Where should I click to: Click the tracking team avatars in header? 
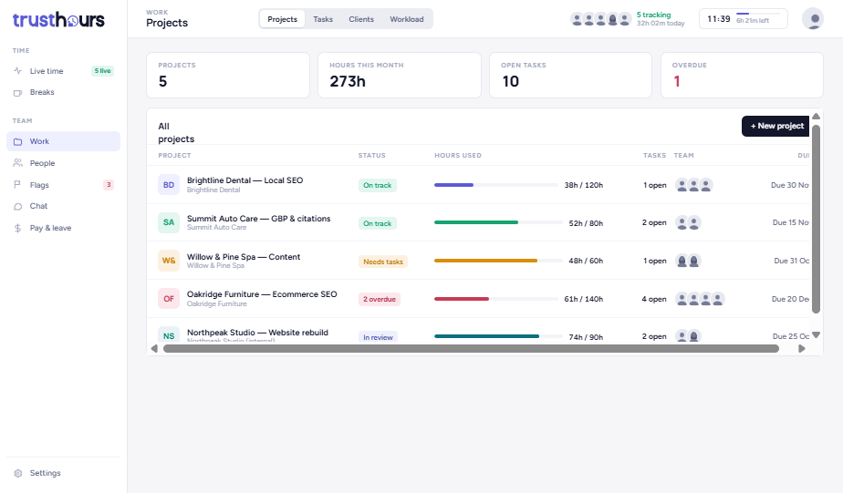pos(600,20)
